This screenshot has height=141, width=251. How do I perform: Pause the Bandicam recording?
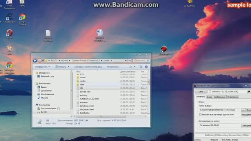[249, 91]
